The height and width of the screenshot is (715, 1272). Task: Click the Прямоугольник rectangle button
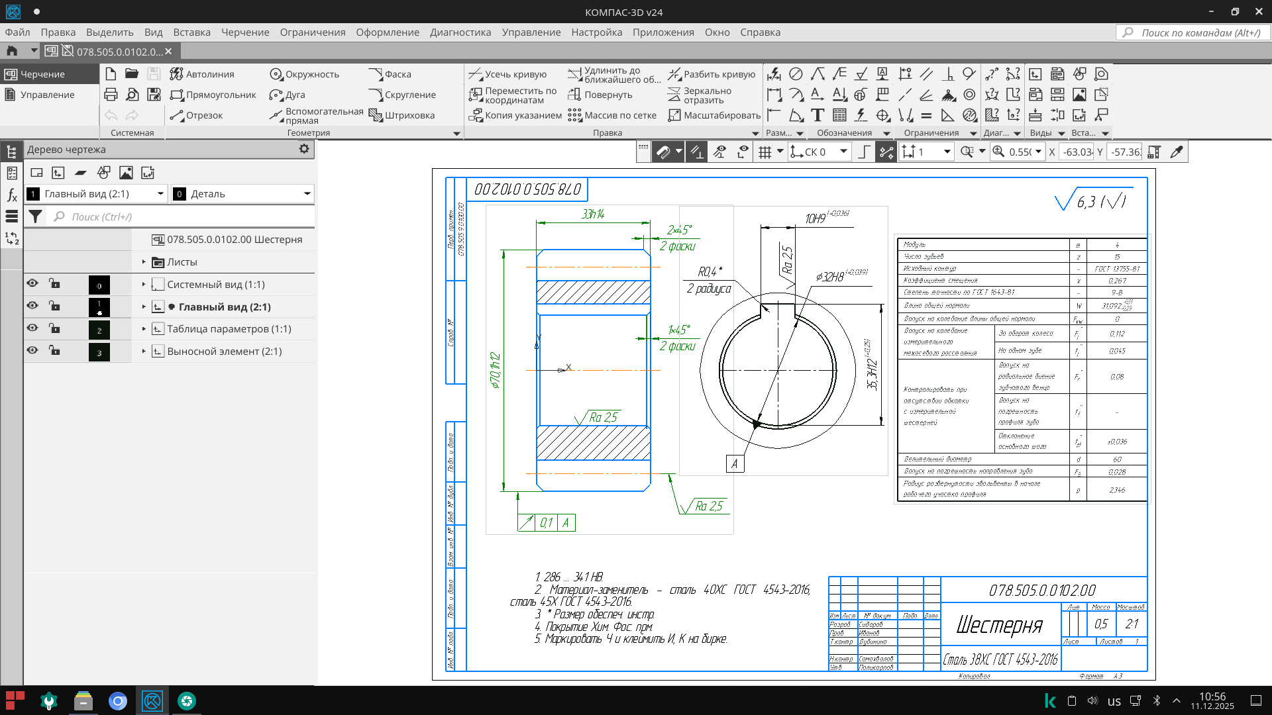[x=213, y=95]
